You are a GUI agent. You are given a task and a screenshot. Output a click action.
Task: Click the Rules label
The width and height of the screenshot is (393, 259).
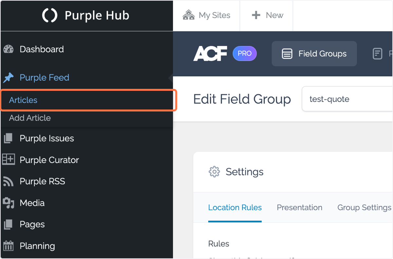point(219,244)
